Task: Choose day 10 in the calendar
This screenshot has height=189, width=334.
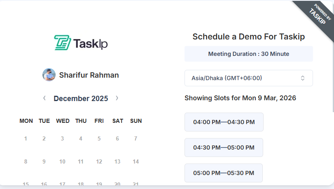Action: pos(62,162)
